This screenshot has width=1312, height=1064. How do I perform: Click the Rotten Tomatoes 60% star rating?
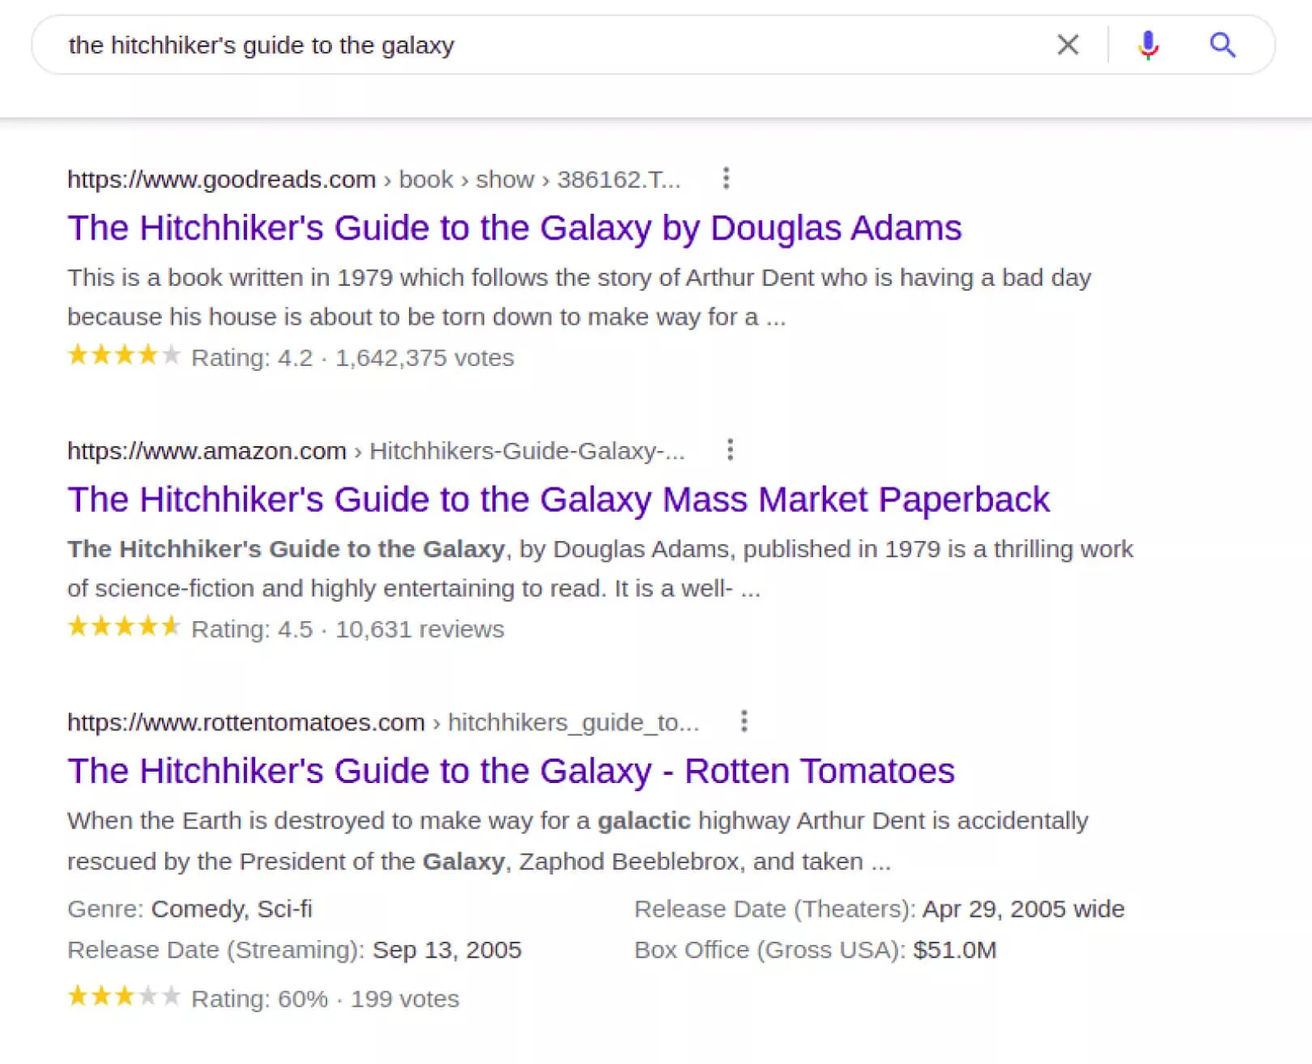tap(124, 996)
